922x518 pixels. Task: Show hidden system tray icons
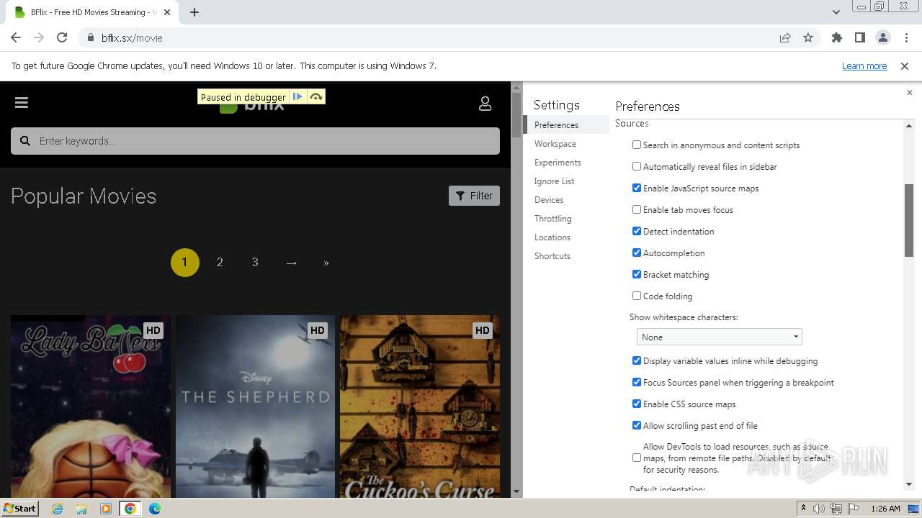[804, 509]
